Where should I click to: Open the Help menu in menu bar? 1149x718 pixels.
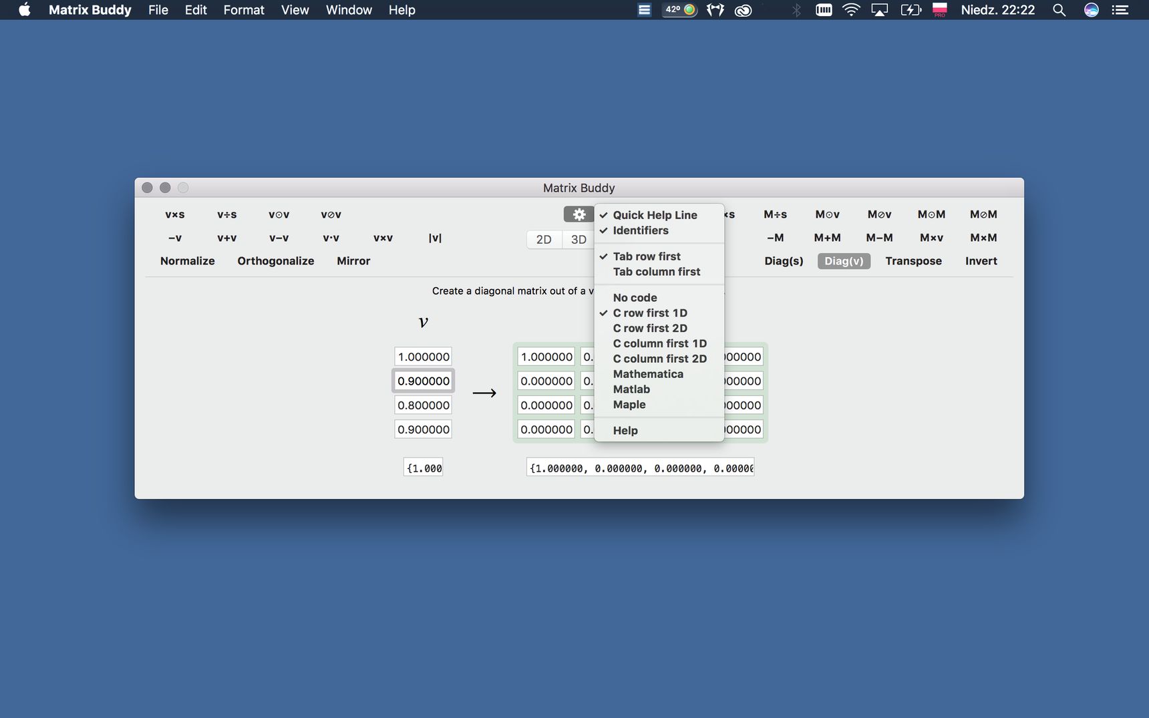click(402, 10)
